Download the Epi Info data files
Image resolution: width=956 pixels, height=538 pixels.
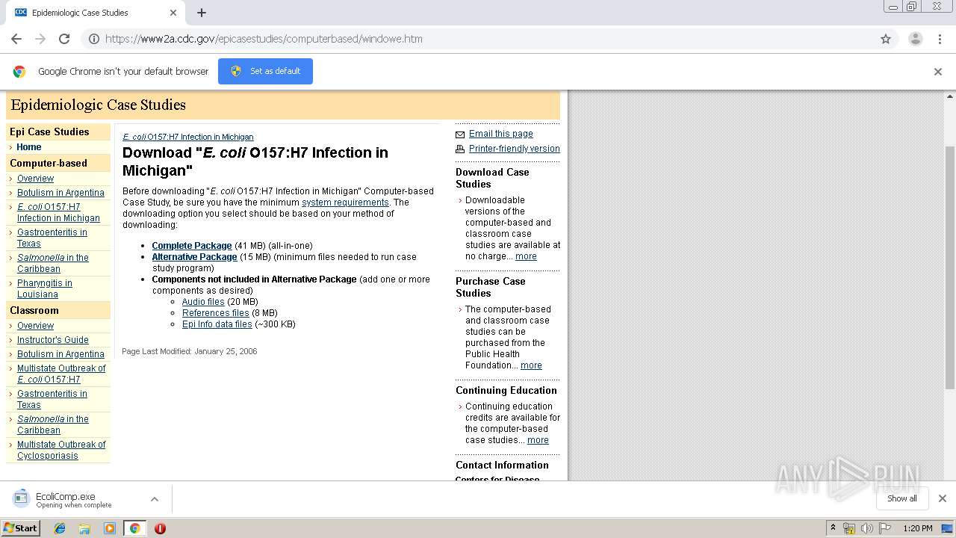(217, 324)
